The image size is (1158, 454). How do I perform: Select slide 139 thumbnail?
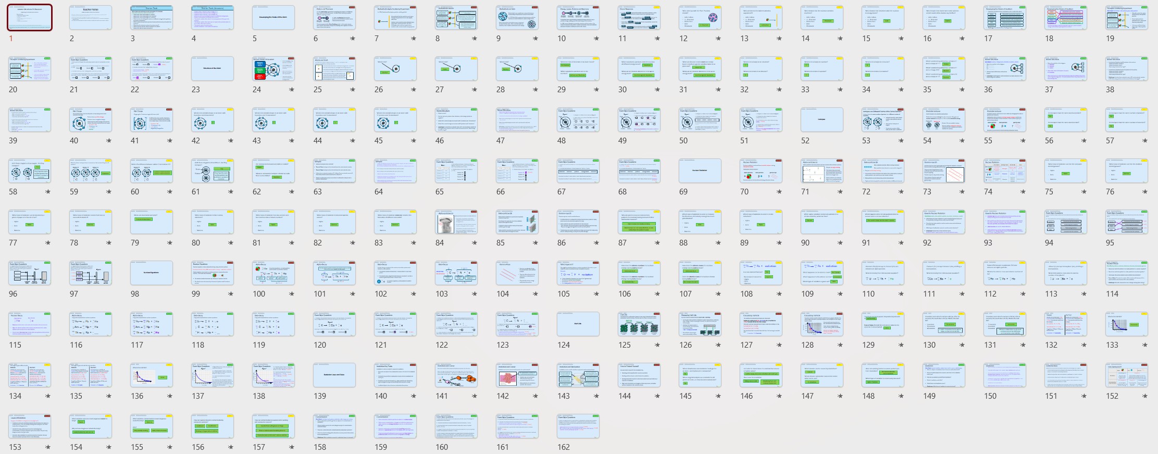click(x=334, y=375)
